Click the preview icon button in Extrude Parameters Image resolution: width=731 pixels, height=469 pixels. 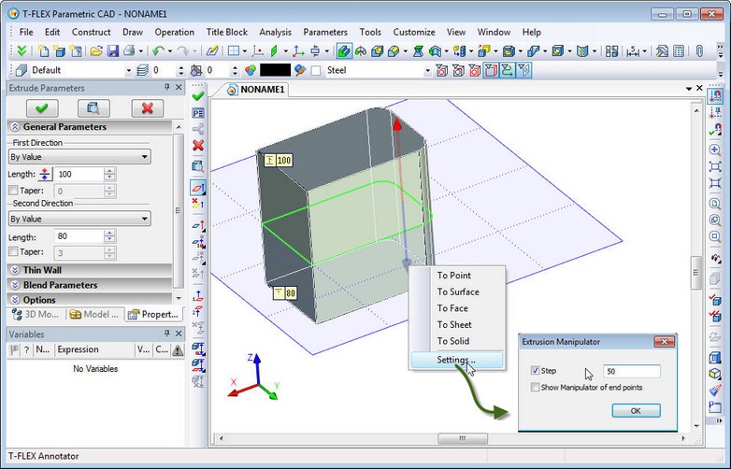pos(93,107)
